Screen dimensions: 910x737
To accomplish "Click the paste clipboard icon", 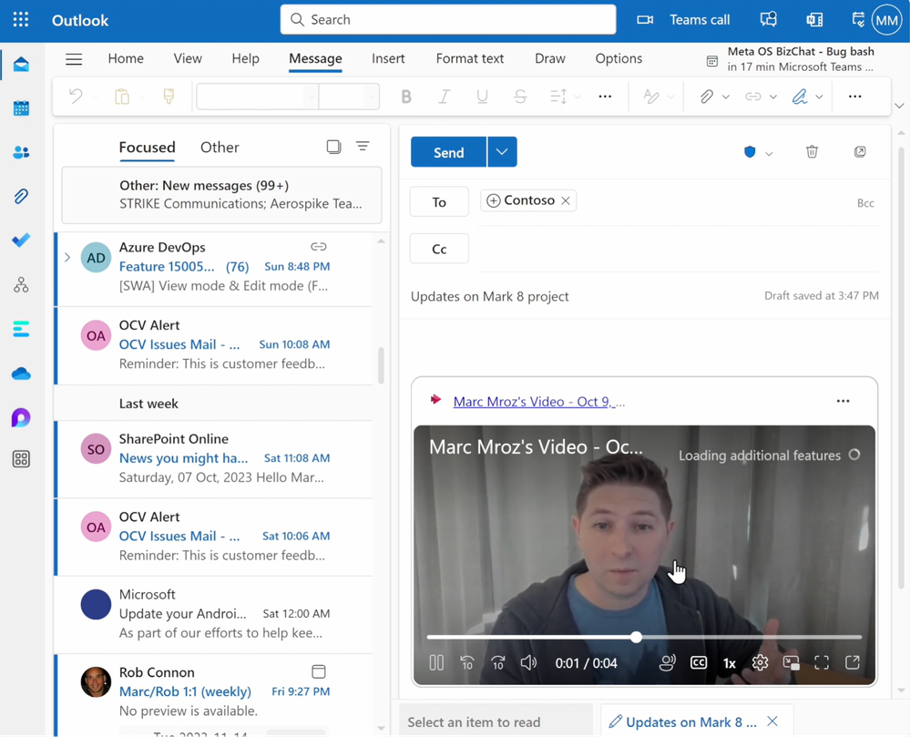I will (x=122, y=97).
